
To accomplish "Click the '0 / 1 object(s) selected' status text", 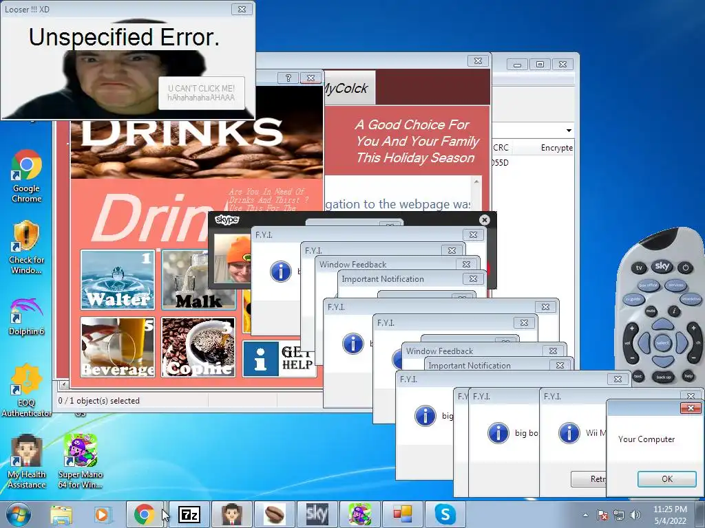I will 99,401.
